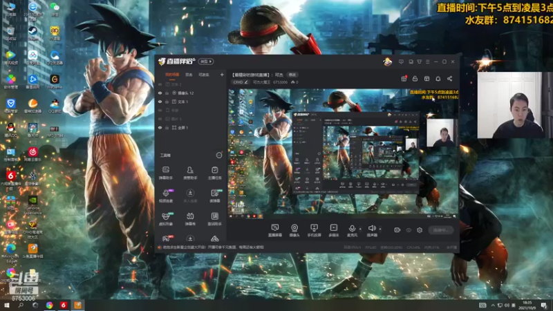
Task: Open the 主播任务 tool
Action: 214,173
